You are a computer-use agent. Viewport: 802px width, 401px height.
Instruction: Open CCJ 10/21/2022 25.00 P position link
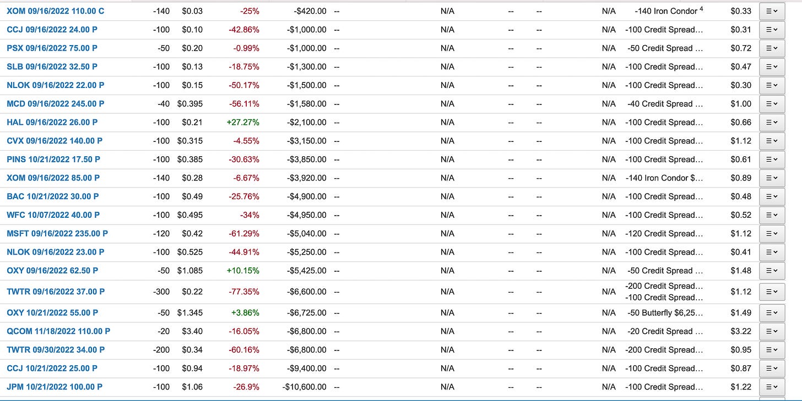tap(52, 368)
